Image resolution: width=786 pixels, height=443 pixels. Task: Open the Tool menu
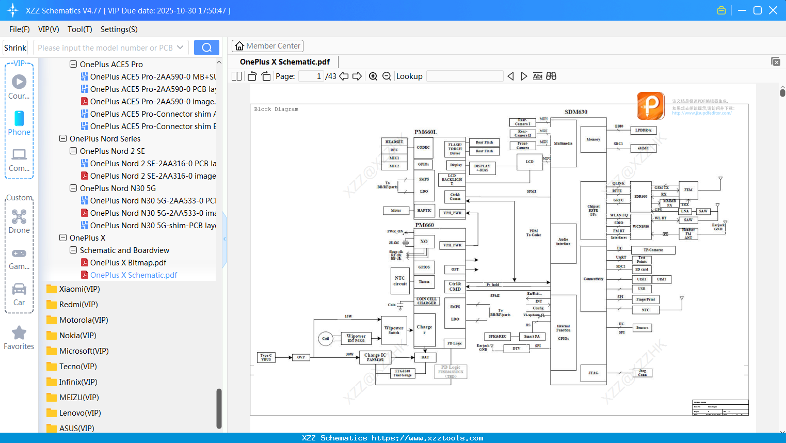point(79,29)
